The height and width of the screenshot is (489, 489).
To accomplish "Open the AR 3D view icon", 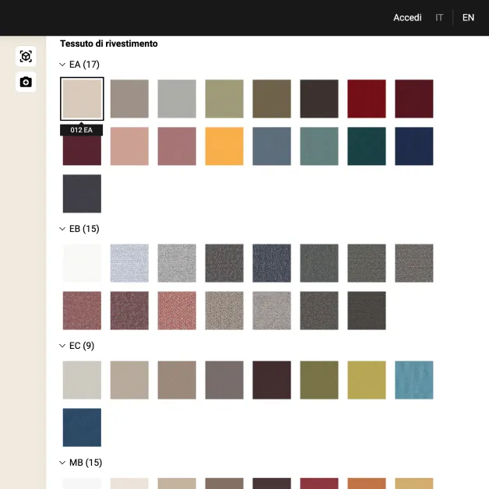I will click(x=26, y=56).
